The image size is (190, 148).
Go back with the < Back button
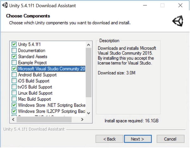click(x=109, y=139)
